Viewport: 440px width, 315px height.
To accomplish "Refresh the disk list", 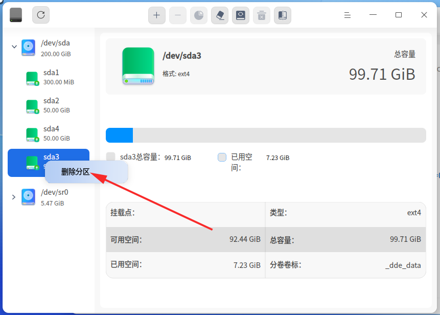I will 41,15.
